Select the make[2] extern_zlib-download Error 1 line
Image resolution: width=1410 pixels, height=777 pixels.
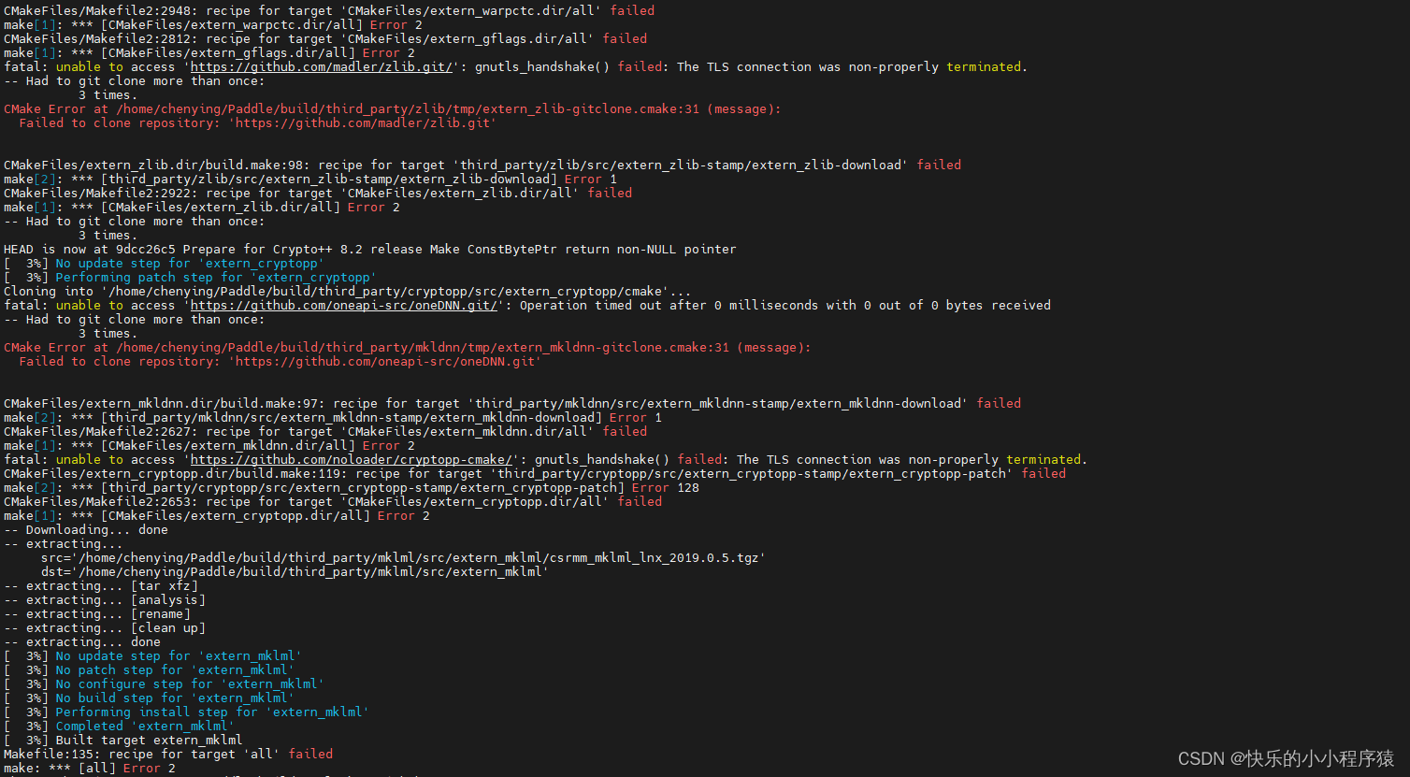pos(310,180)
